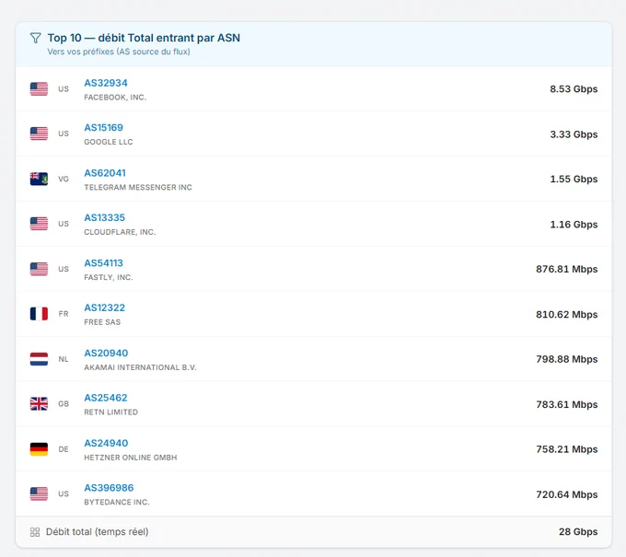View AS24940 Hetzner details
The height and width of the screenshot is (557, 626).
point(106,443)
